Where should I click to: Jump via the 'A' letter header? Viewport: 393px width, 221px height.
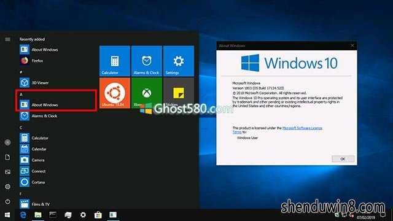(x=21, y=95)
